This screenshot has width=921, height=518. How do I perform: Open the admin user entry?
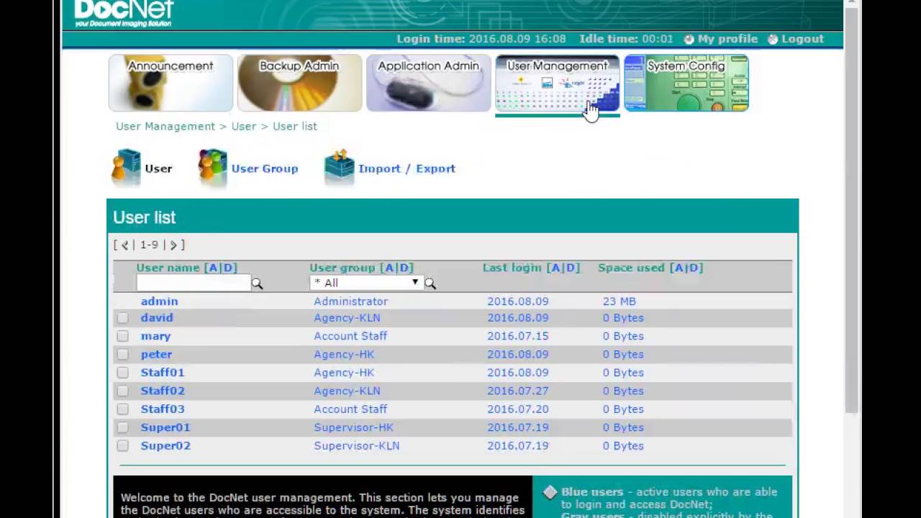[159, 301]
